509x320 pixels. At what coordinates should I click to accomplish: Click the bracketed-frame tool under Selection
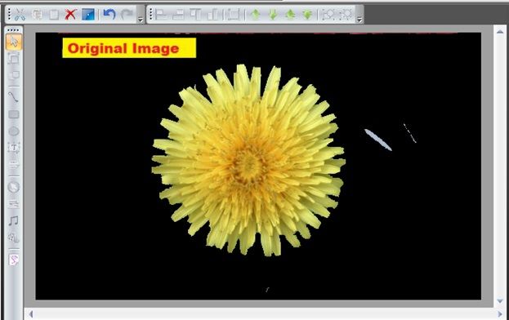pyautogui.click(x=14, y=59)
